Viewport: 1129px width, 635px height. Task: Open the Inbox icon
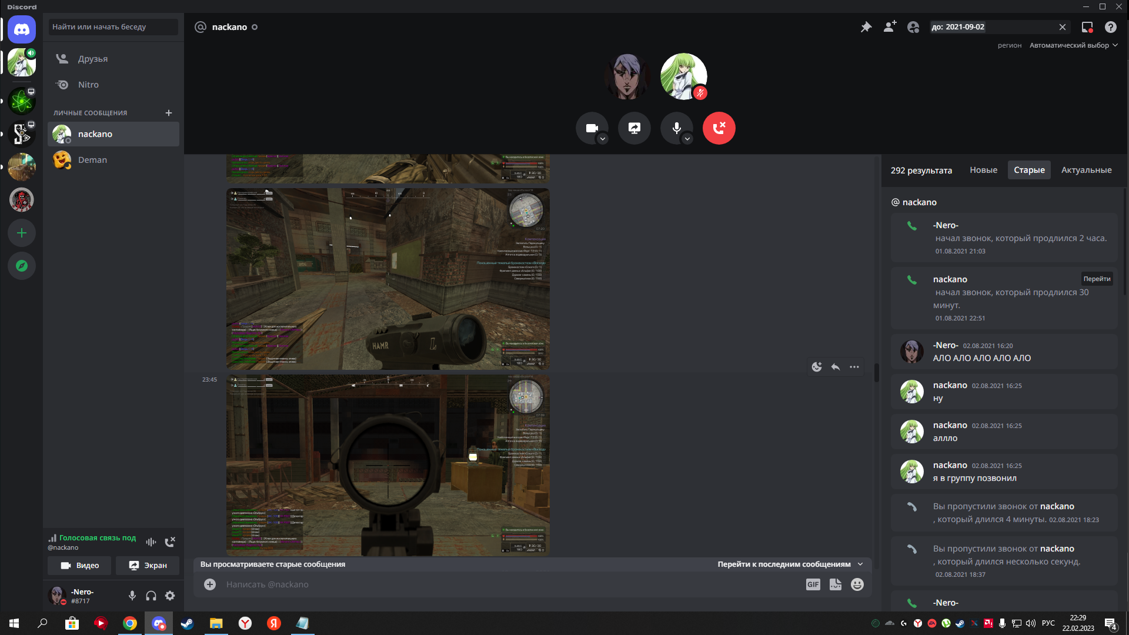pyautogui.click(x=1087, y=27)
